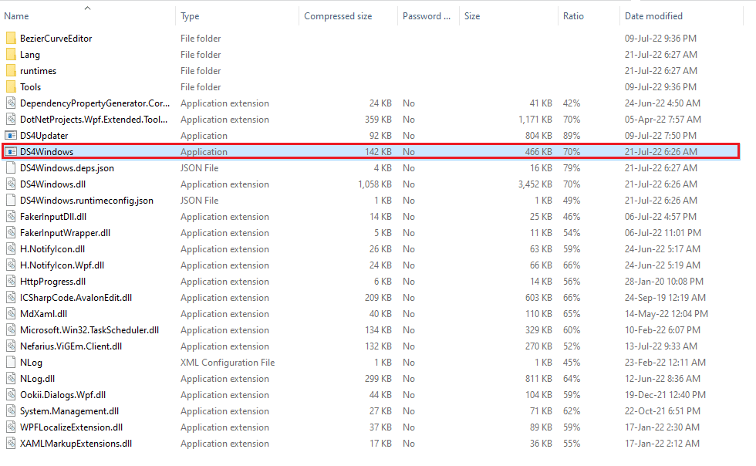756x466 pixels.
Task: Click the Ookii.Dialogs.Wpf.dll file icon
Action: pyautogui.click(x=11, y=395)
